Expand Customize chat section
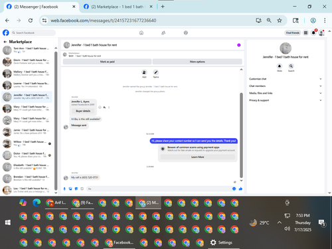The width and height of the screenshot is (332, 249). pos(286,79)
